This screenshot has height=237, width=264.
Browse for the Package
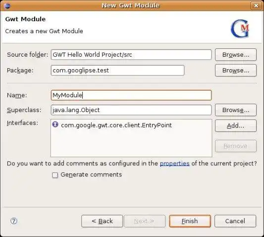click(236, 71)
